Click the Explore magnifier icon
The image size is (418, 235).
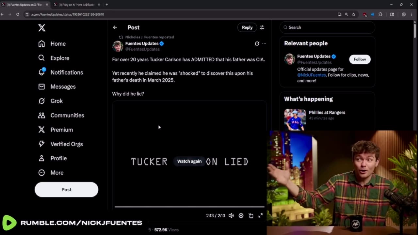coord(41,58)
